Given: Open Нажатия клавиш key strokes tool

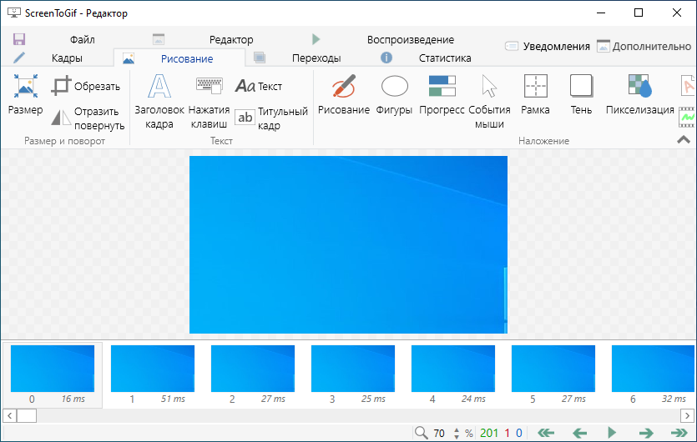Looking at the screenshot, I should (209, 102).
